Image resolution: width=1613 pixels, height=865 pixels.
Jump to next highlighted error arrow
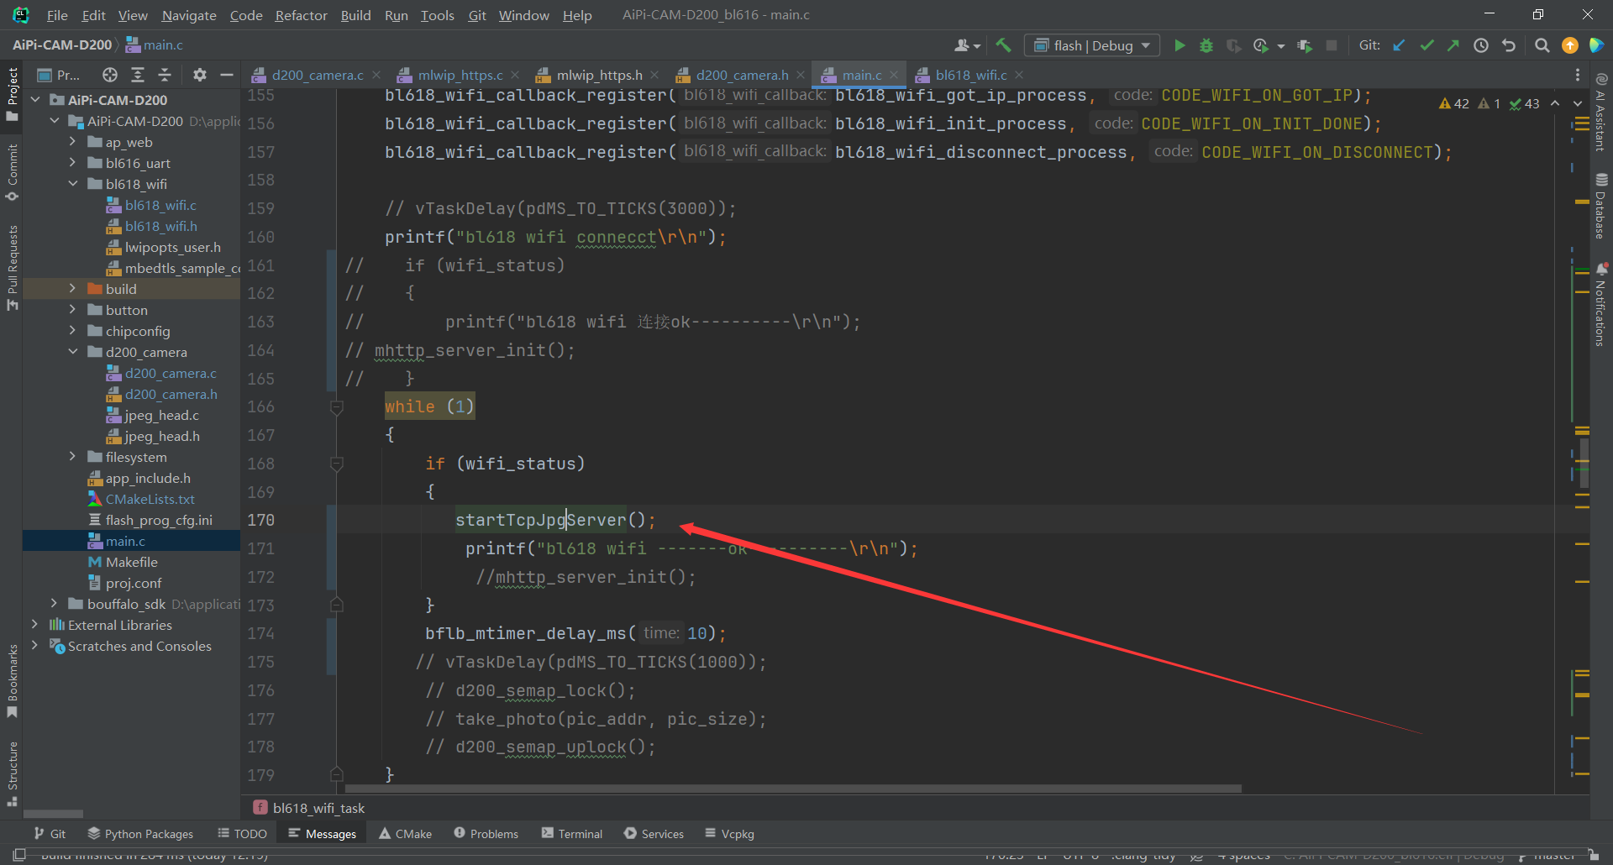1578,103
